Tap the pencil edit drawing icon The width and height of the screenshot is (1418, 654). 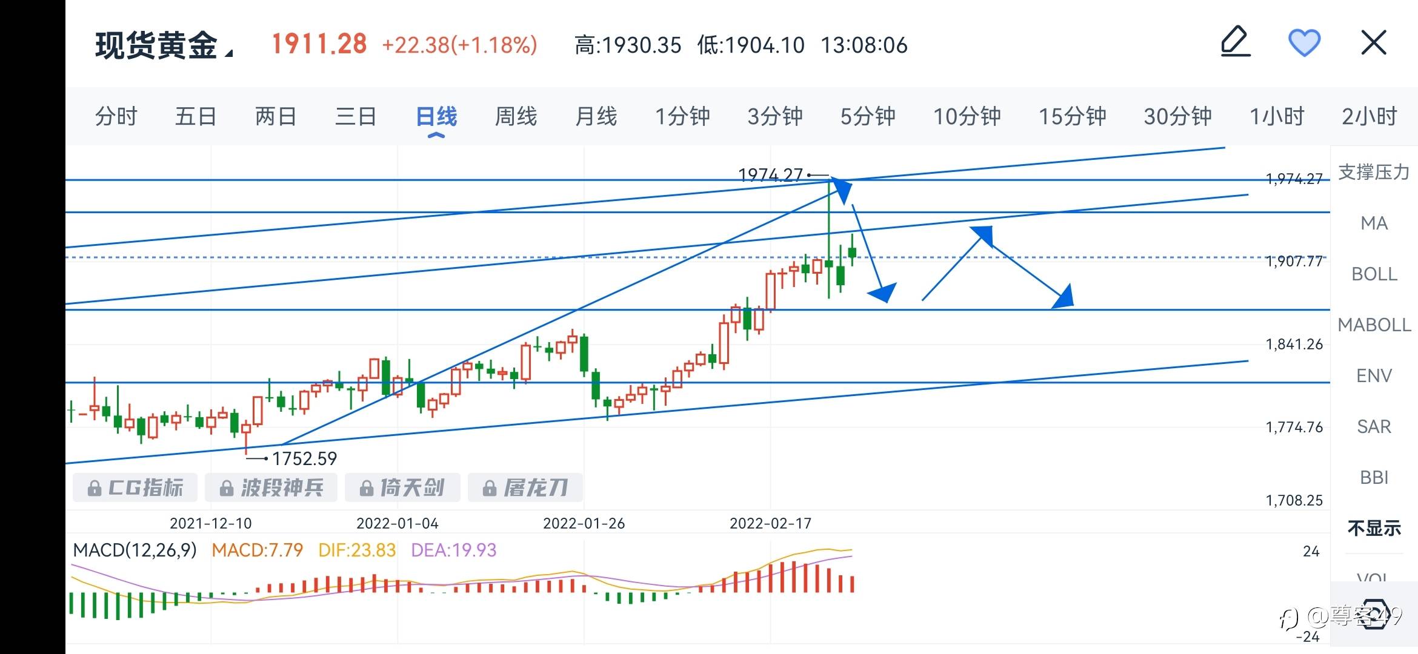1236,42
